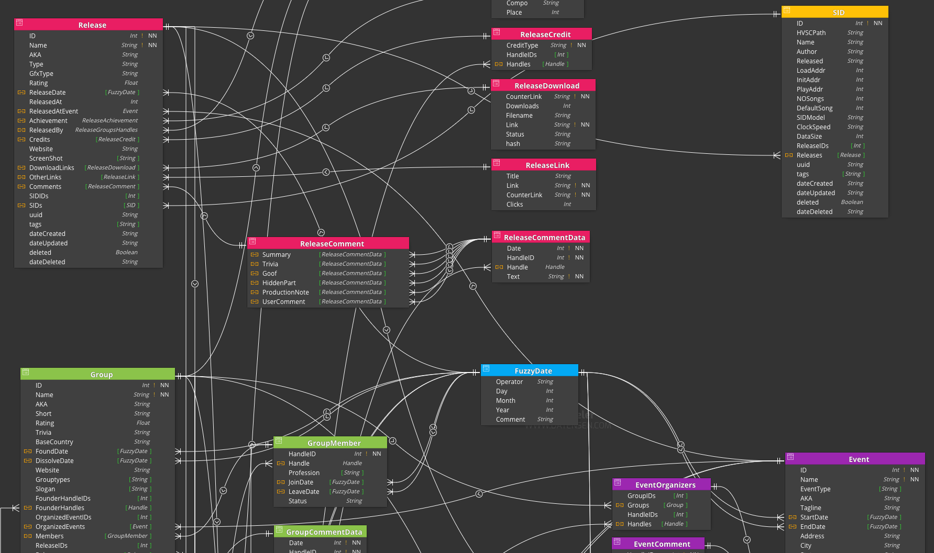Toggle the required marker on ReleaseDownload's Link field
The height and width of the screenshot is (553, 934).
[x=574, y=125]
